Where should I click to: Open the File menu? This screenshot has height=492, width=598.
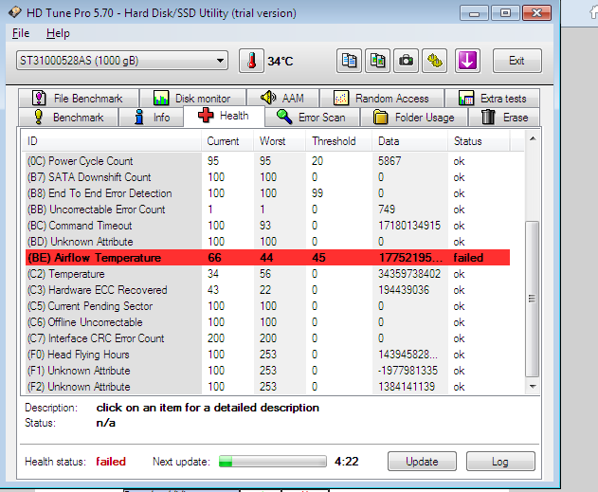click(x=21, y=33)
